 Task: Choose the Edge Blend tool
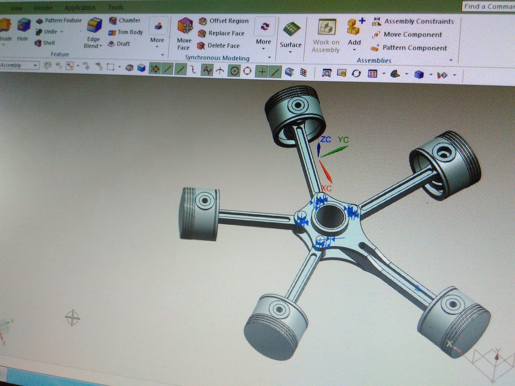[93, 33]
